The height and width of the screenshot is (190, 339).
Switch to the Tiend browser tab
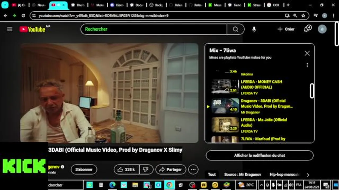[x=235, y=5]
